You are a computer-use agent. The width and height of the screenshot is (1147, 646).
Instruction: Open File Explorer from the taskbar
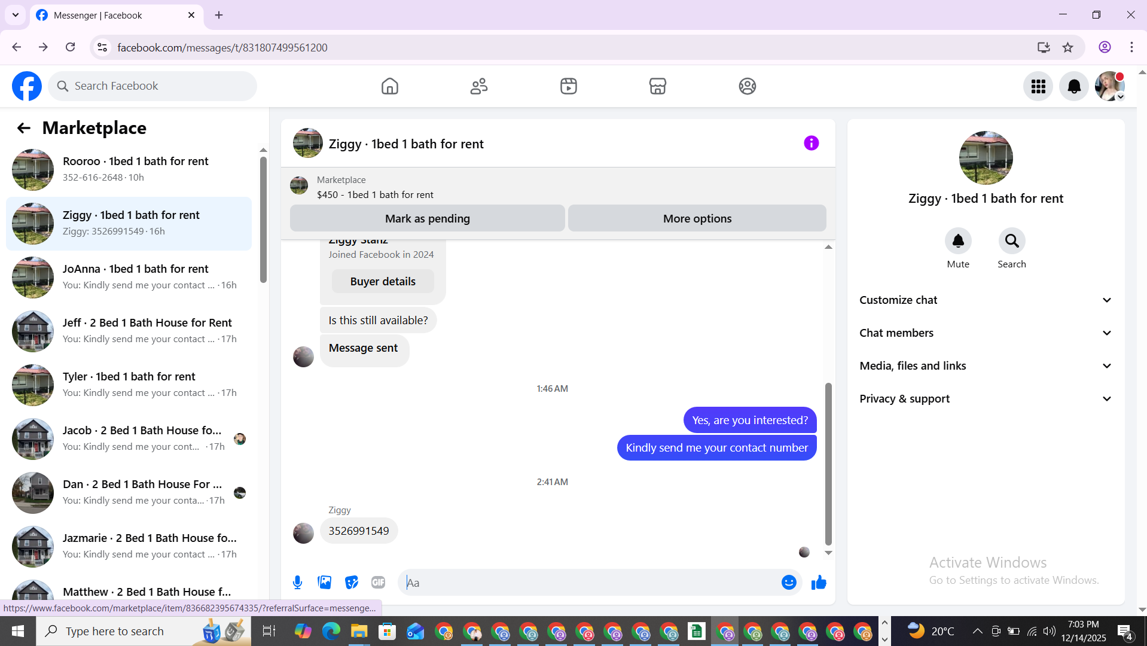[x=359, y=631]
